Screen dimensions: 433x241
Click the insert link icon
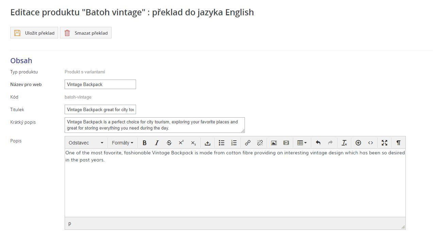coord(248,143)
